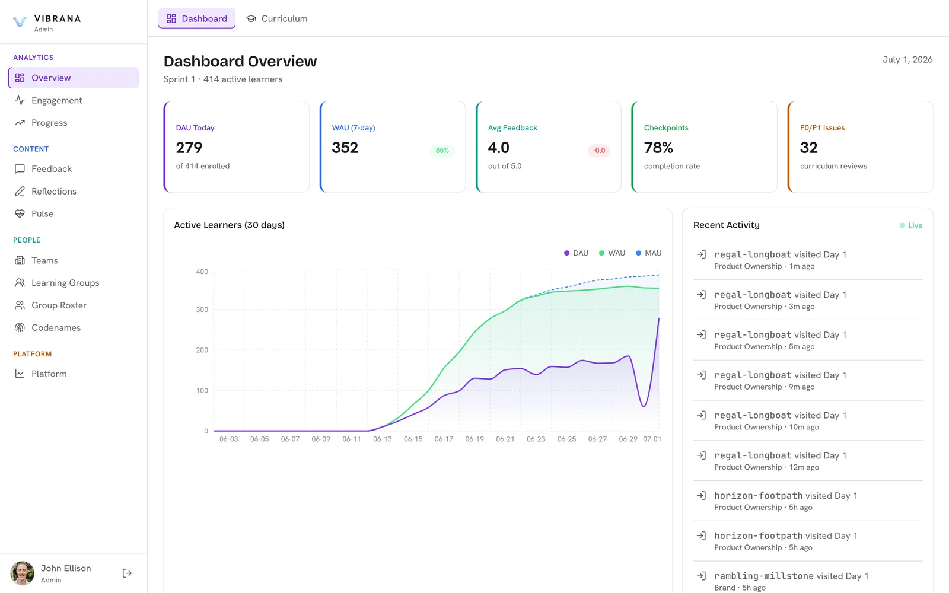Open the Feedback speech-bubble icon

tap(20, 169)
